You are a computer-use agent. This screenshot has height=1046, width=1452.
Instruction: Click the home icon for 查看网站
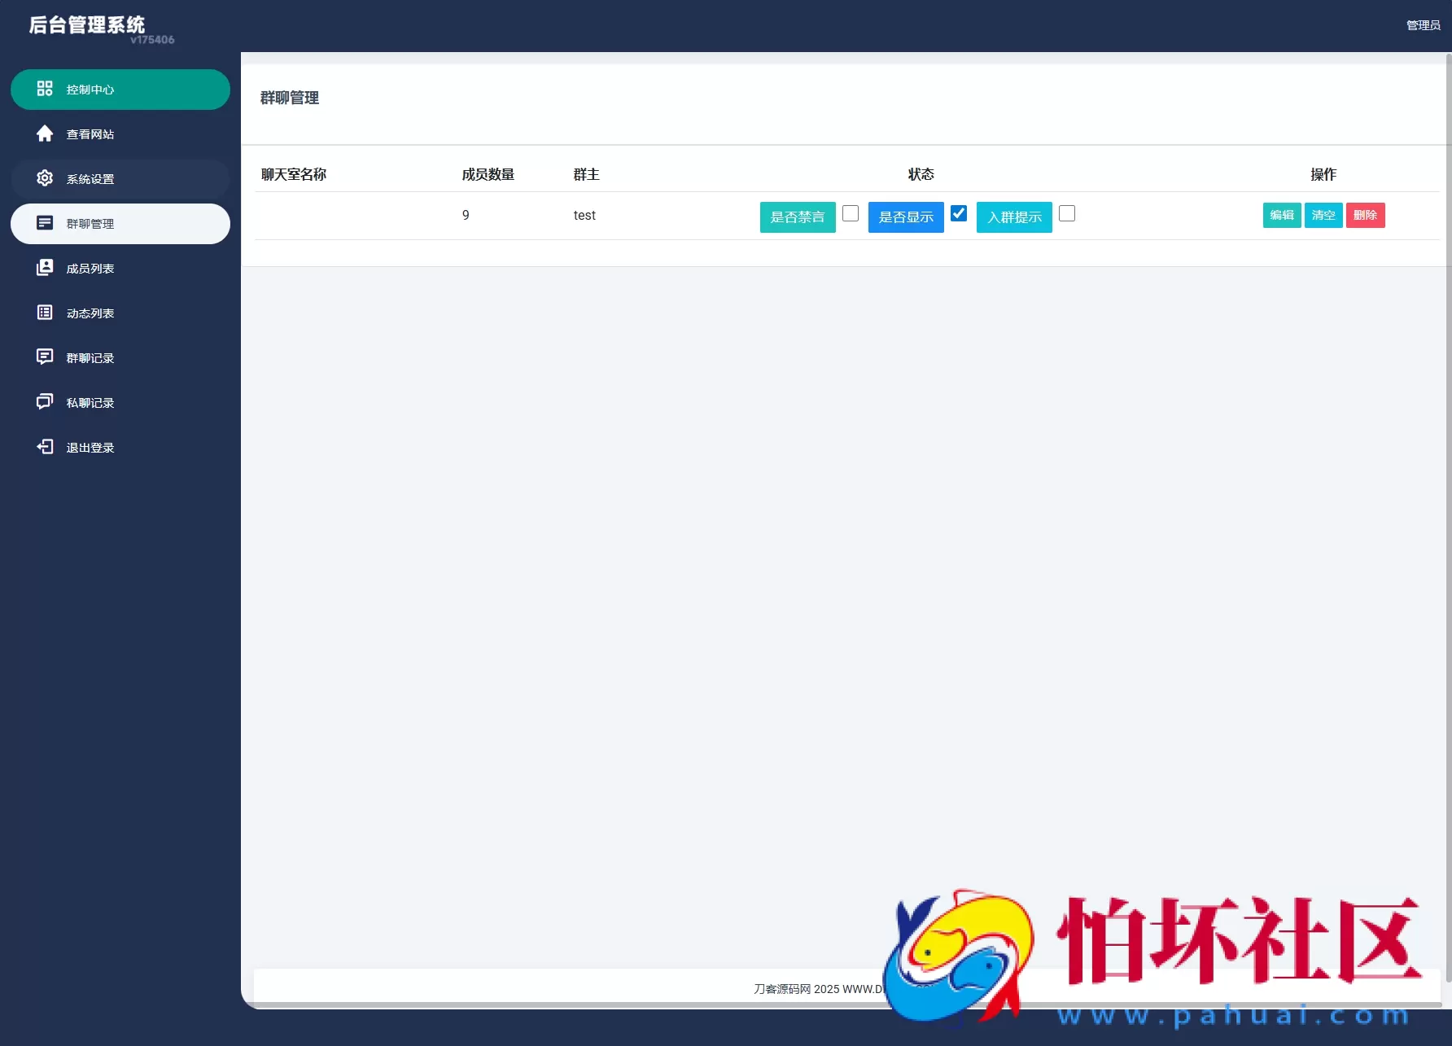[x=45, y=133]
